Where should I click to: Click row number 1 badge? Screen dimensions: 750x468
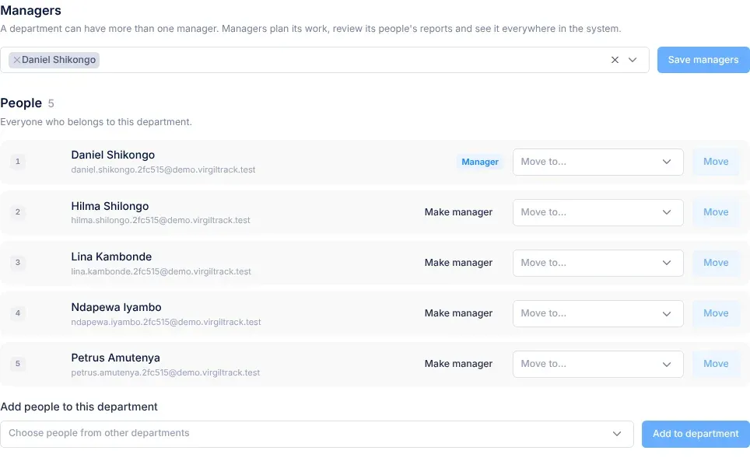click(18, 162)
